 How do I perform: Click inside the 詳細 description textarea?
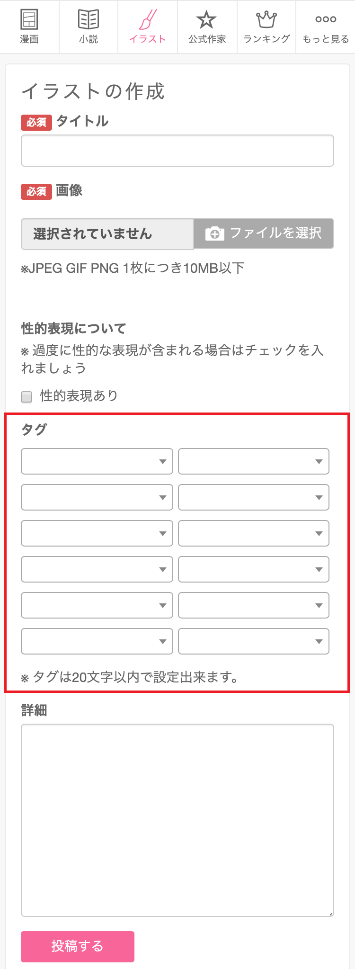click(177, 820)
